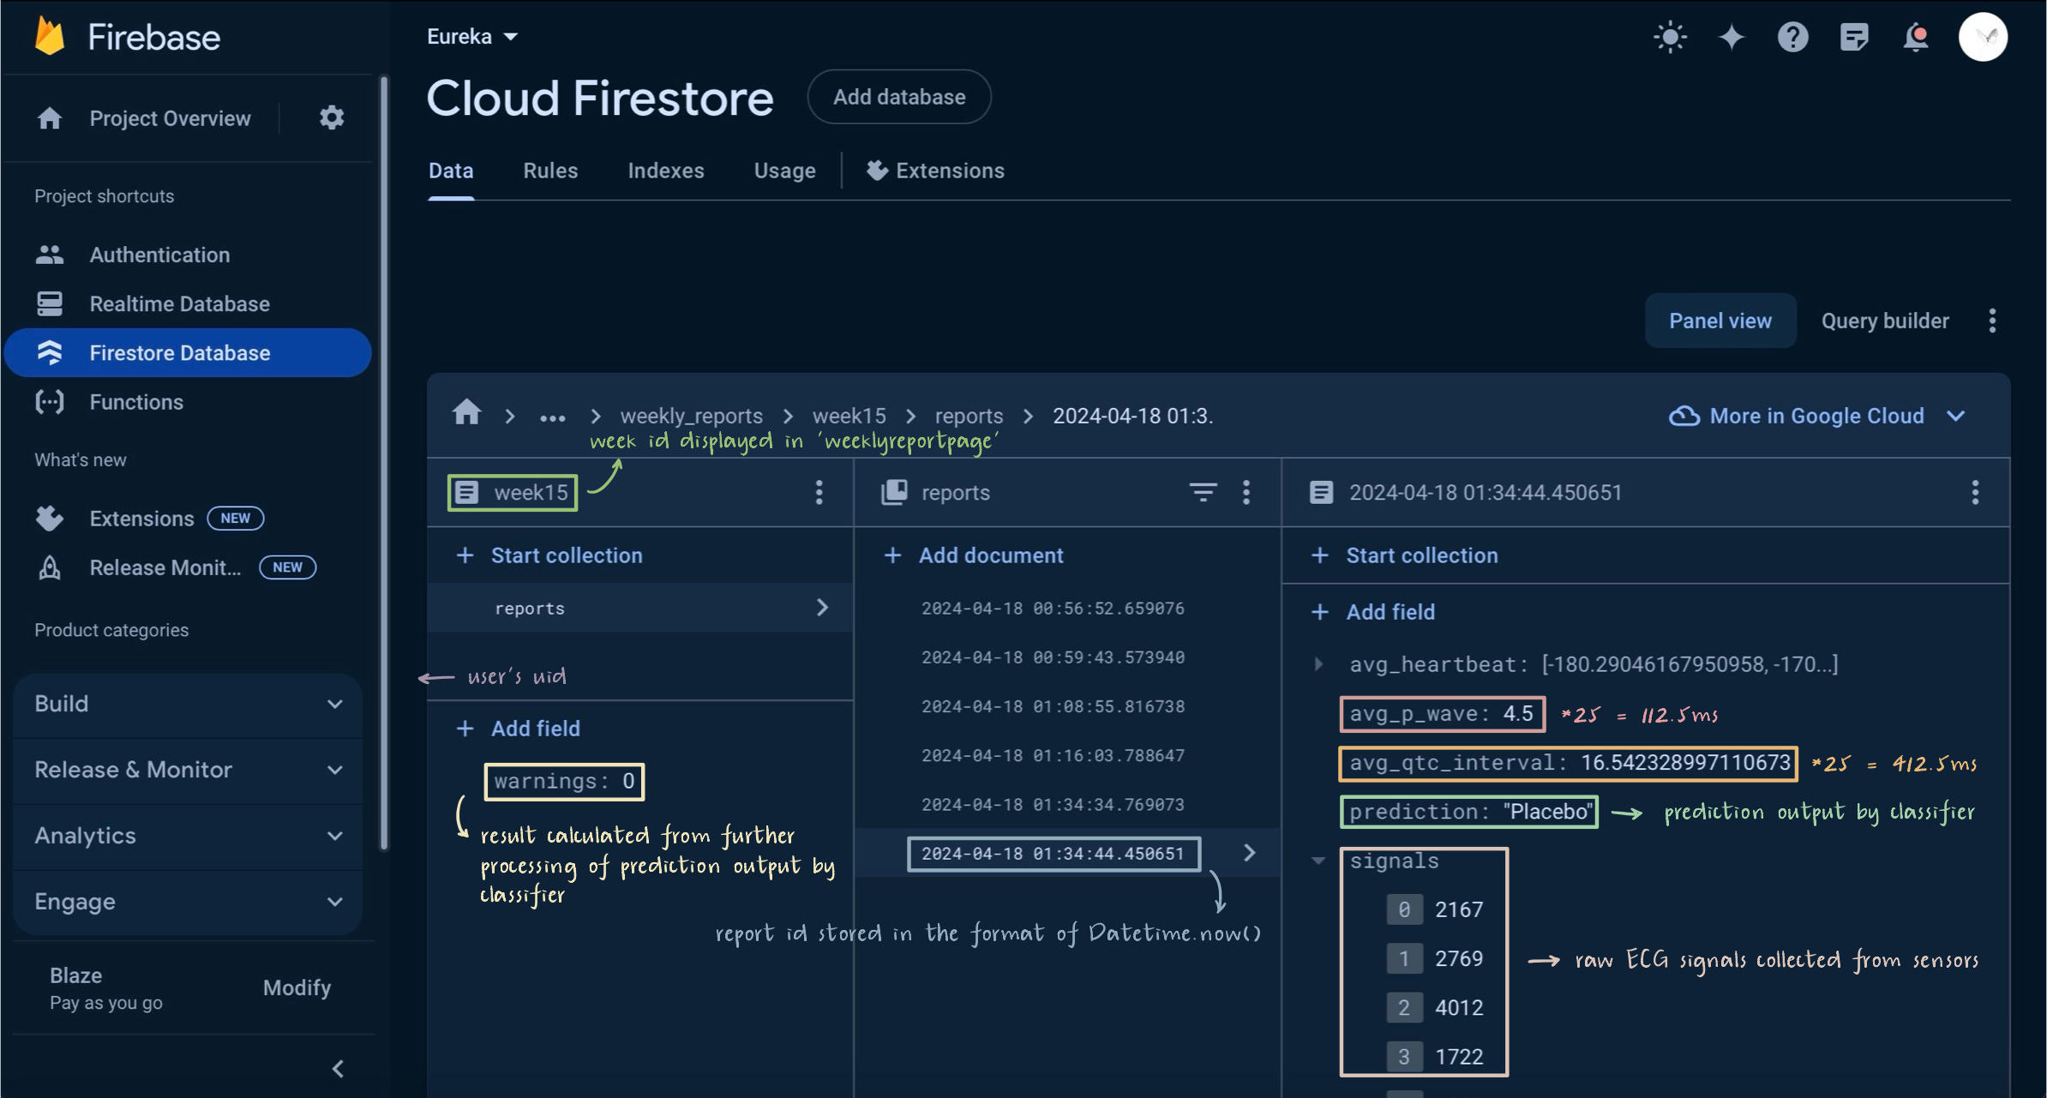Screen dimensions: 2047x1098
Task: Open the Indexes tab
Action: [x=665, y=171]
